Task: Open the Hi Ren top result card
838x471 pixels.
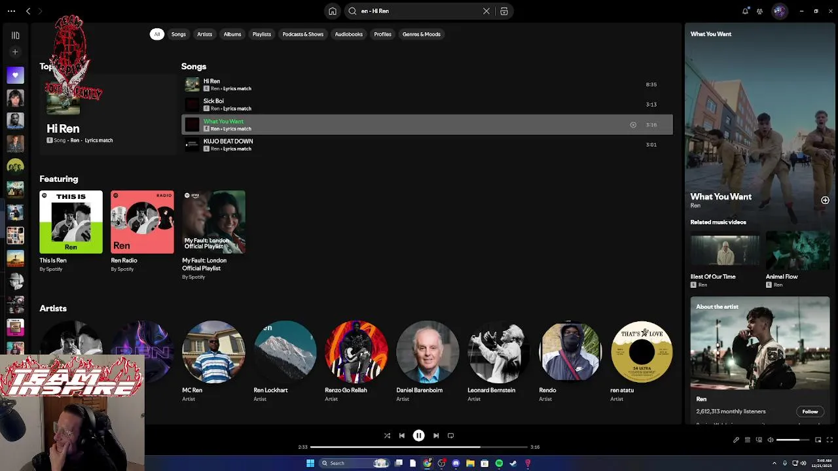Action: [107, 114]
